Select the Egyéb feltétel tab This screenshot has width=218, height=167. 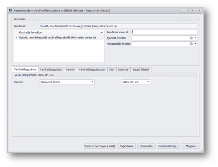pyautogui.click(x=141, y=69)
